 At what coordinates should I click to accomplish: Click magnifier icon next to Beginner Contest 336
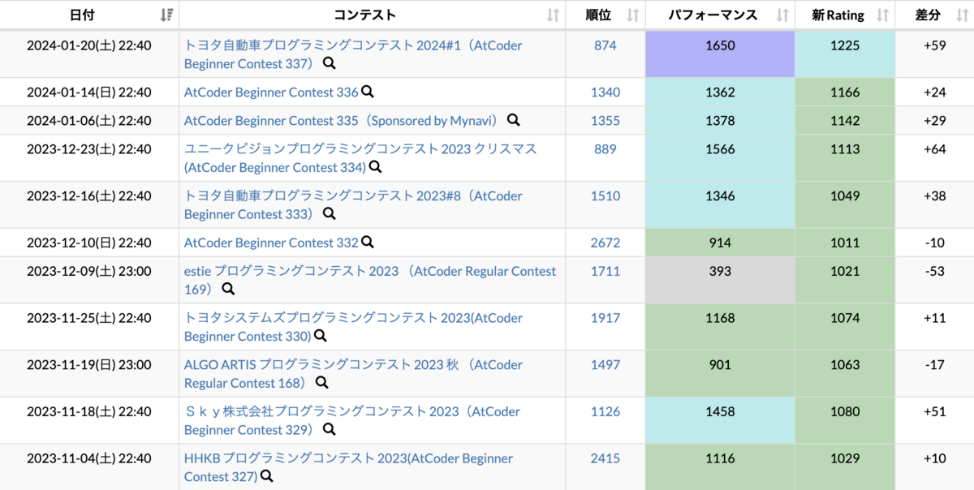367,92
